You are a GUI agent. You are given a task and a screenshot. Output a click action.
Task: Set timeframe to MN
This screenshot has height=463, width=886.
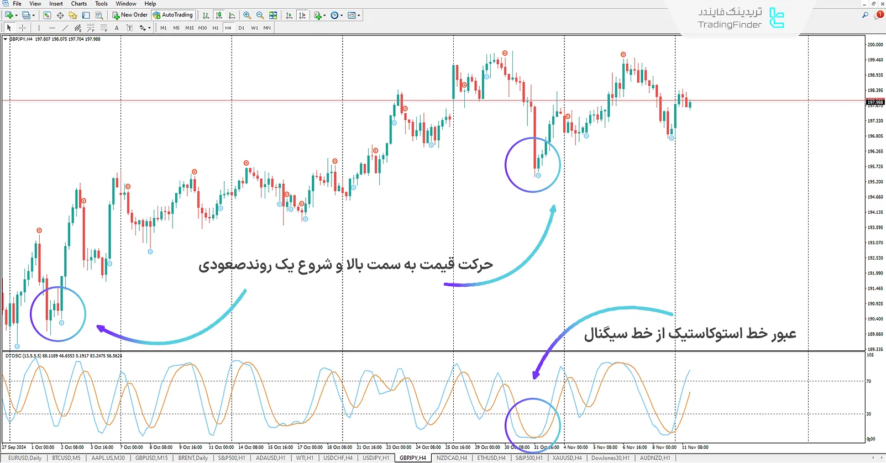[267, 28]
